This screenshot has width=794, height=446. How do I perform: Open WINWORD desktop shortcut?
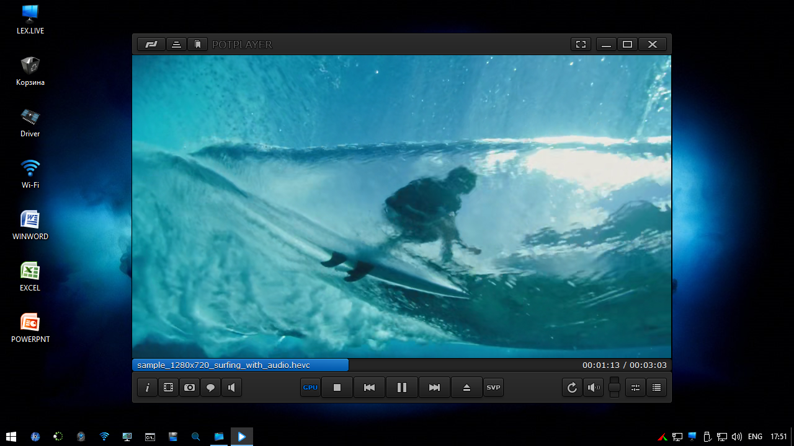(x=30, y=224)
